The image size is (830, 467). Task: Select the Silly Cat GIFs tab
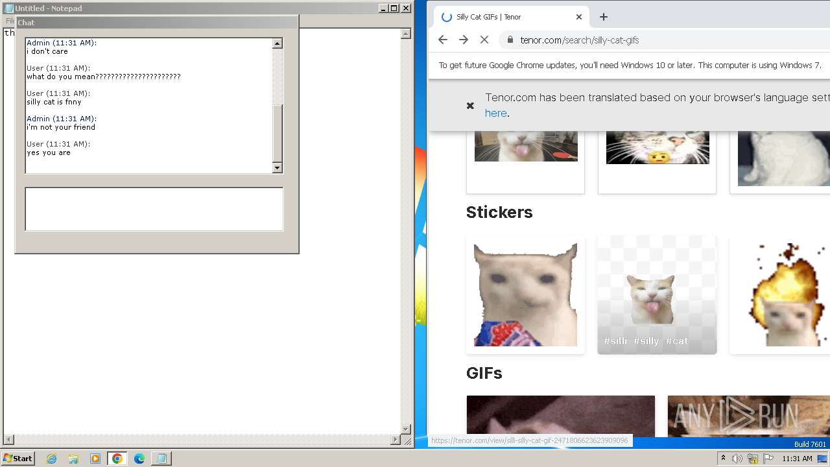tap(512, 17)
